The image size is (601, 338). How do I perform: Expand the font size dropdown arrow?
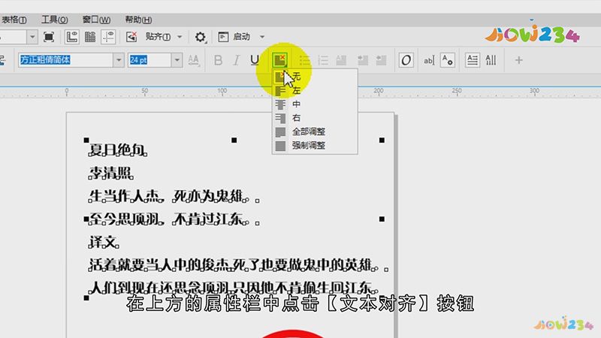pyautogui.click(x=177, y=60)
